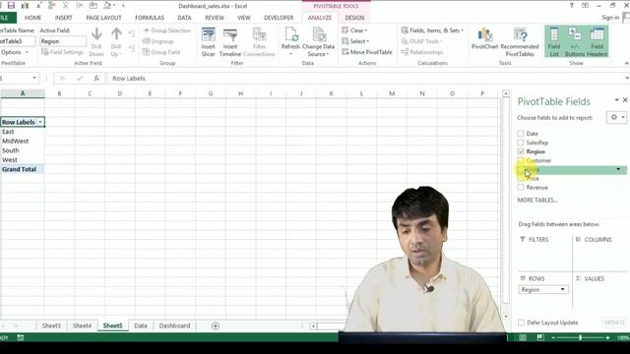Check the Date field checkbox
Viewport: 630px width, 354px height.
tap(521, 134)
